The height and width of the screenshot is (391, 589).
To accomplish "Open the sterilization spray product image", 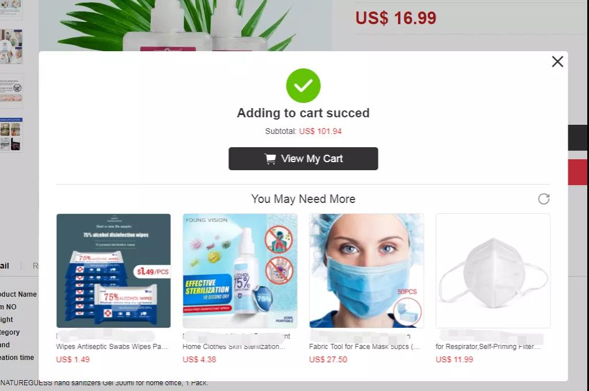I will (x=240, y=270).
